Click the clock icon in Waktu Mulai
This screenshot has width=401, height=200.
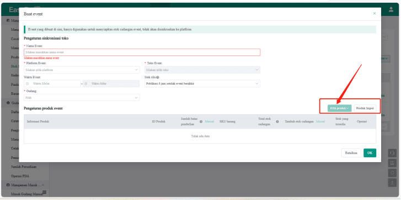click(28, 84)
